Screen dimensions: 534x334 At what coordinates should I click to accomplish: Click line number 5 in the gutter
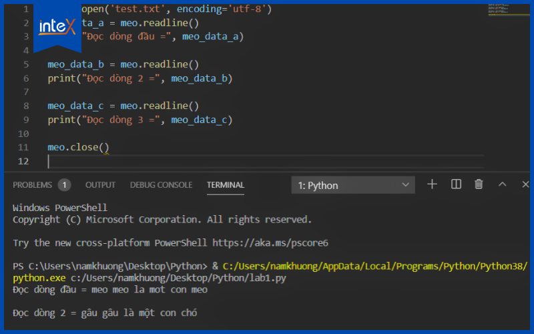26,64
